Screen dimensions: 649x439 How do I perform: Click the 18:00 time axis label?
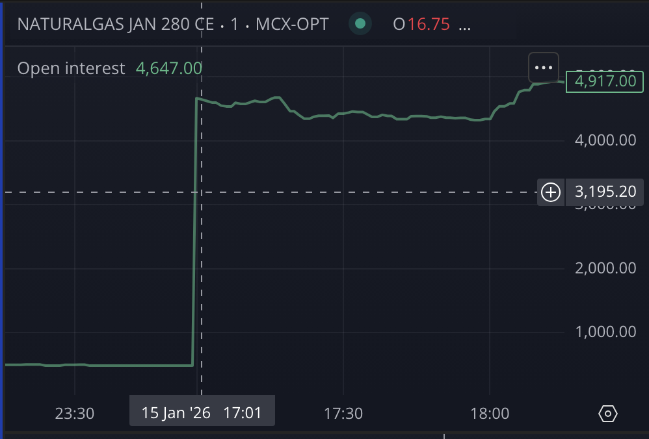[490, 413]
